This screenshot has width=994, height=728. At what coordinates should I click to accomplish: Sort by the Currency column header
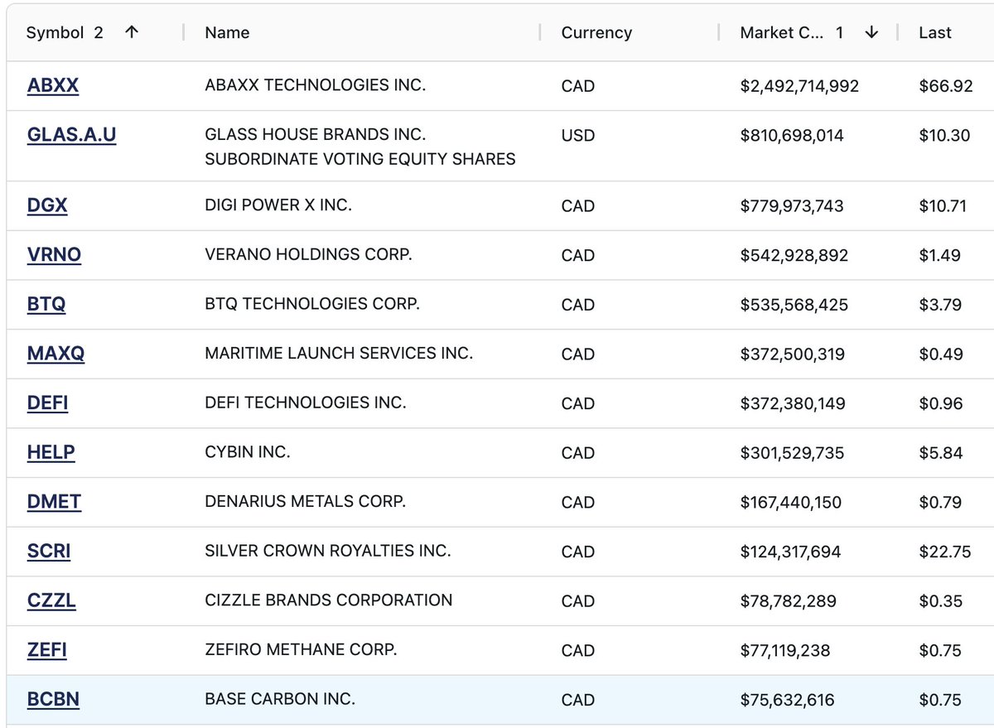point(596,32)
